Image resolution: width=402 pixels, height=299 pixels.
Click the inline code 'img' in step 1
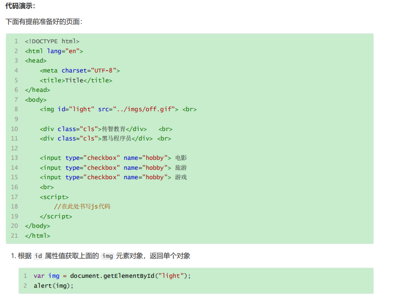[x=107, y=256]
